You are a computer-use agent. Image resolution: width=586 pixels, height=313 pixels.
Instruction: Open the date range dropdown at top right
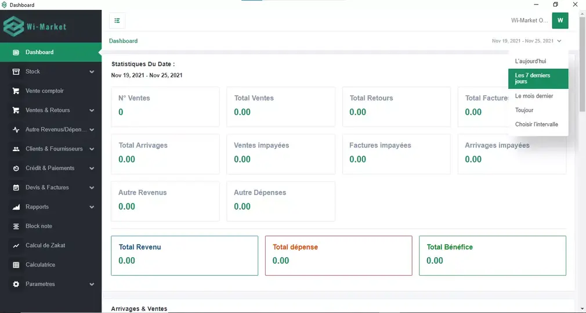[x=526, y=41]
